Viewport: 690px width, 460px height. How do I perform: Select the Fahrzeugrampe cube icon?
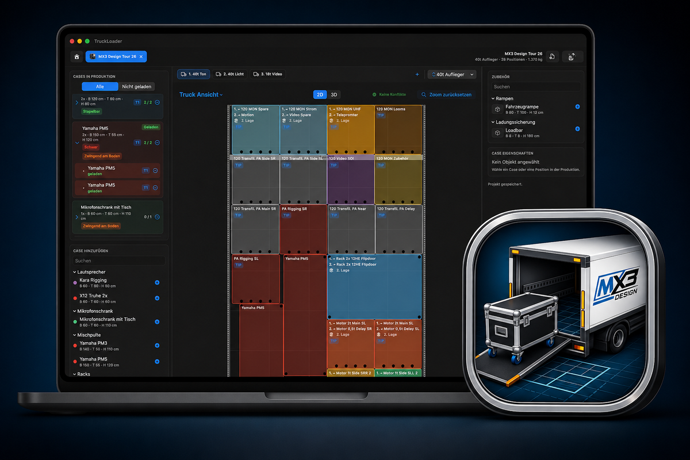[497, 109]
